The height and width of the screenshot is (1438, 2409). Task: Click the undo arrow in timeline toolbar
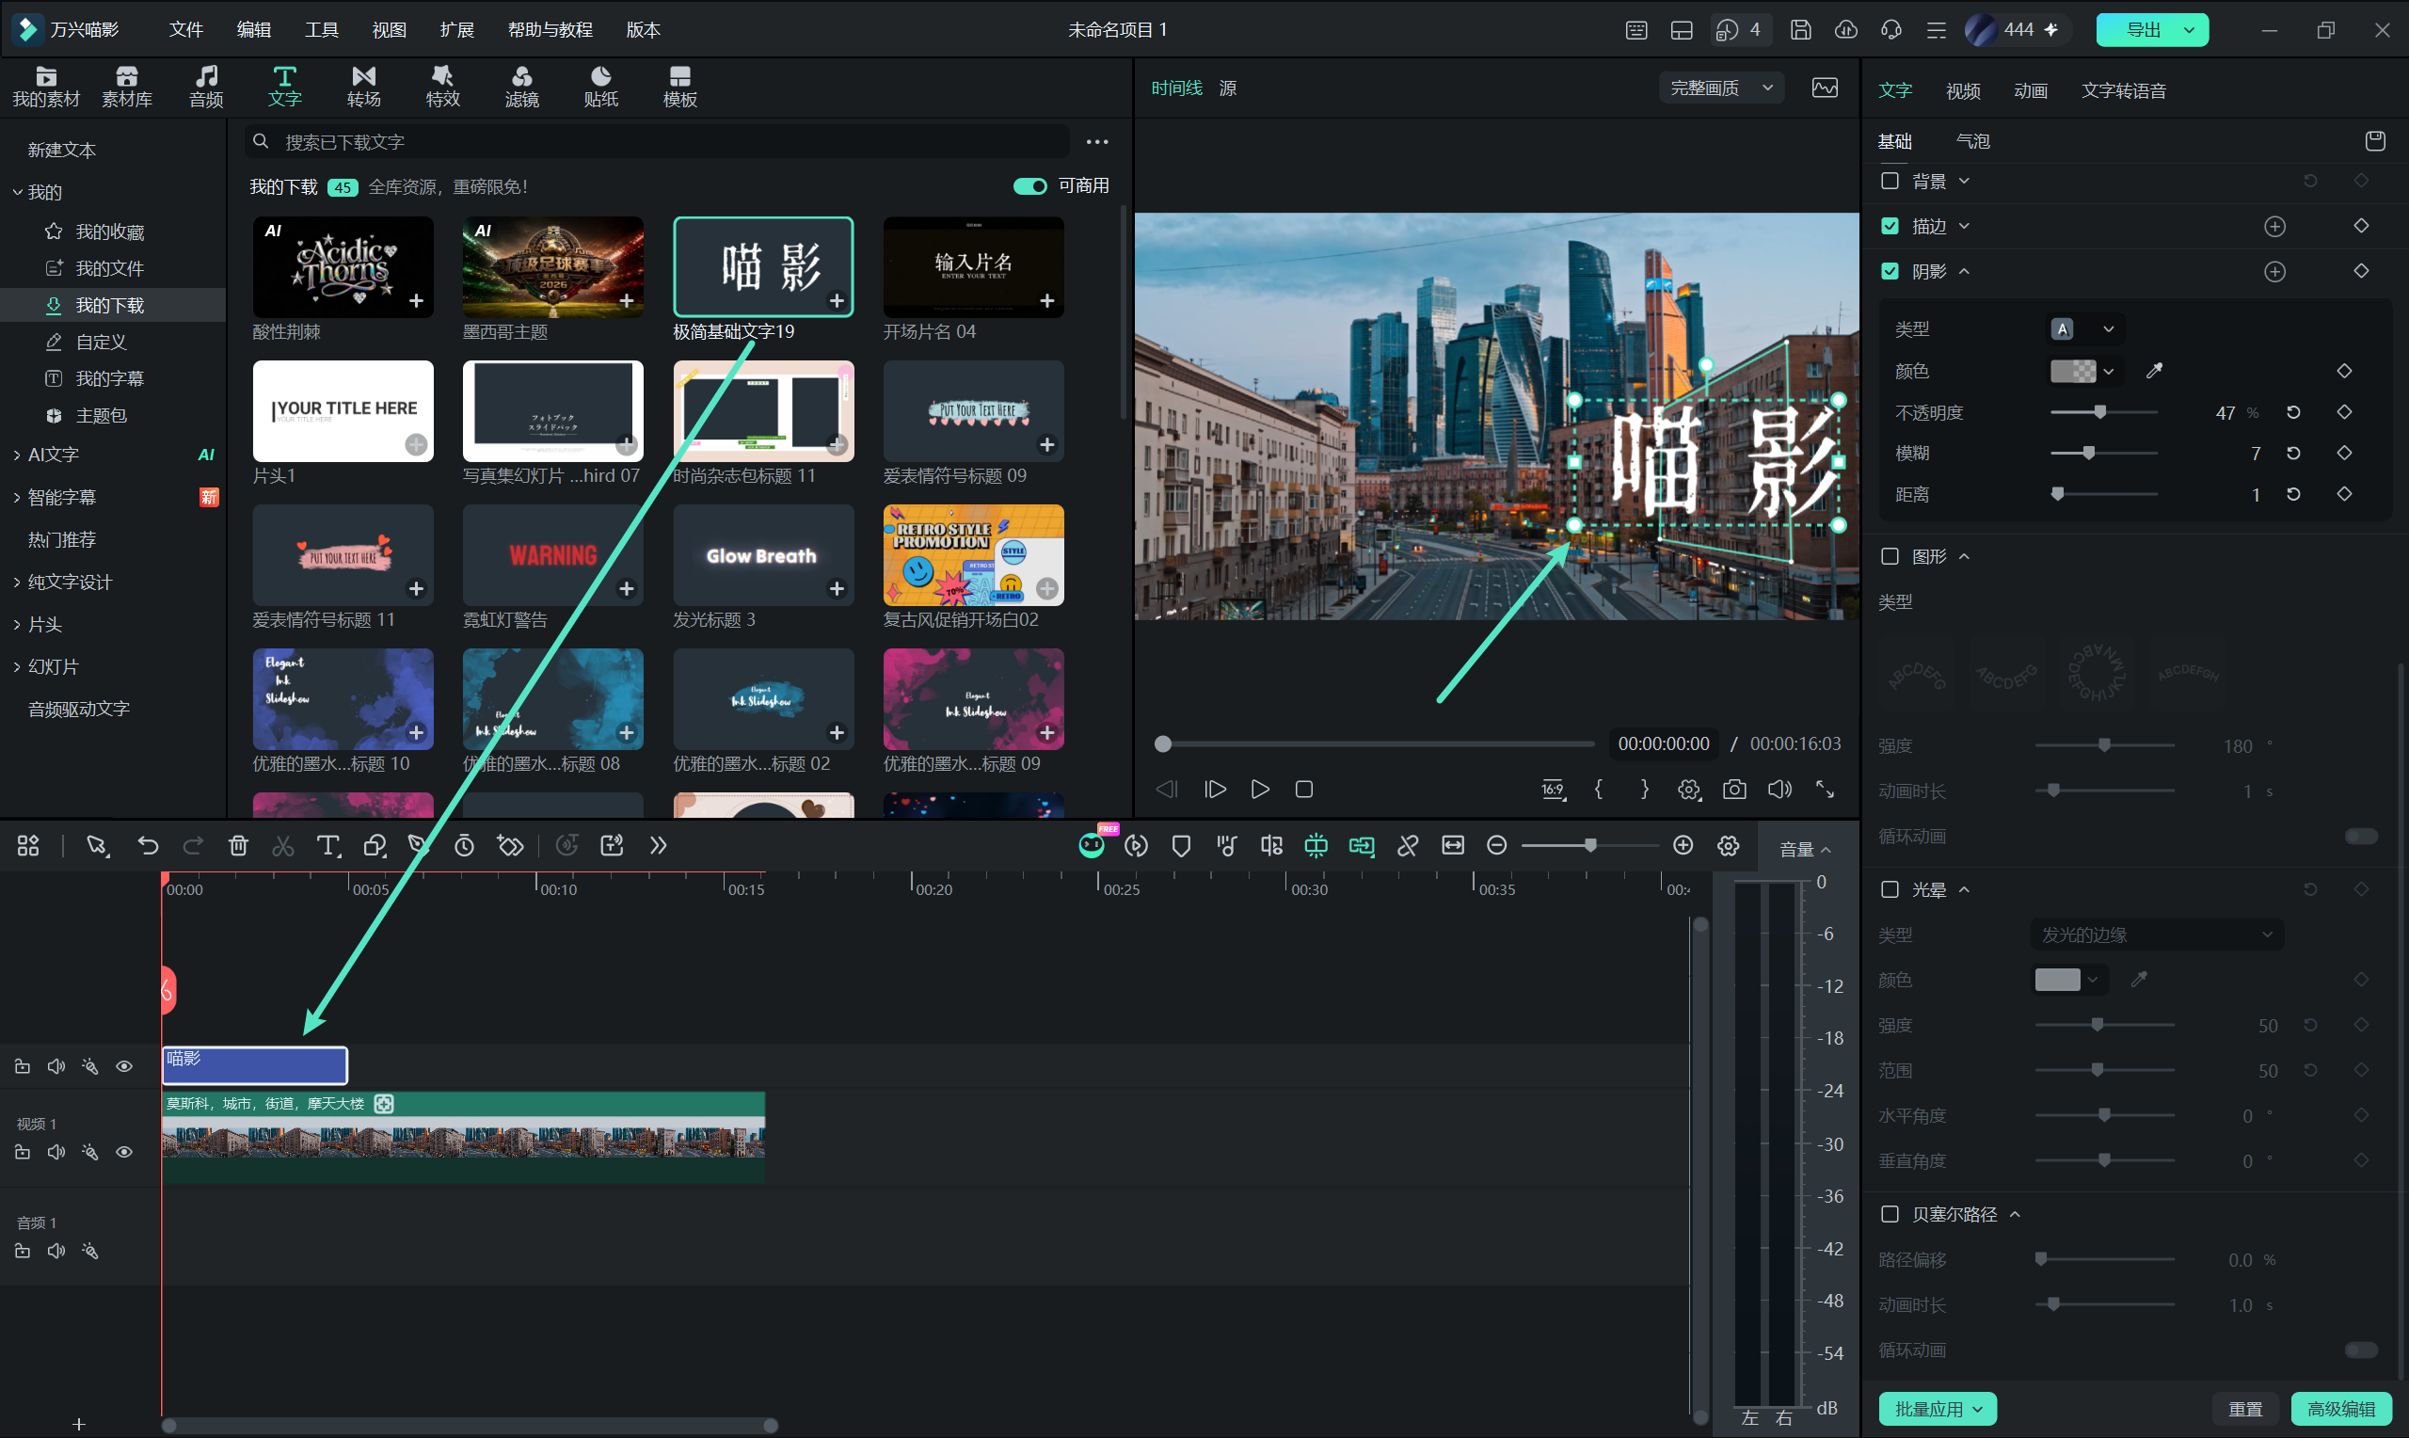(147, 846)
